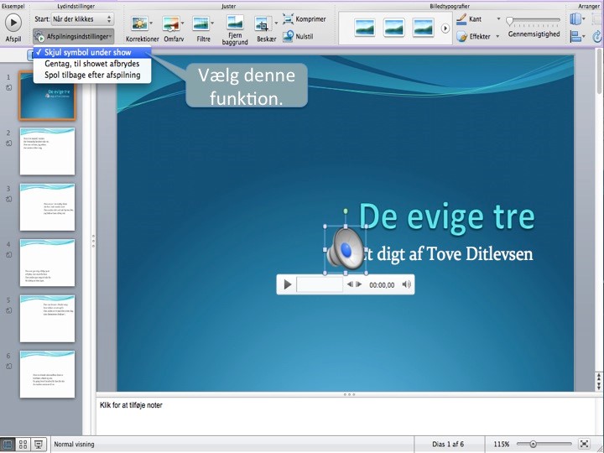Click the Fjern baggrund icon
This screenshot has width=604, height=453.
235,23
